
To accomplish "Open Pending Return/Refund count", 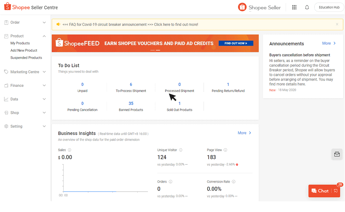I will coord(228,84).
